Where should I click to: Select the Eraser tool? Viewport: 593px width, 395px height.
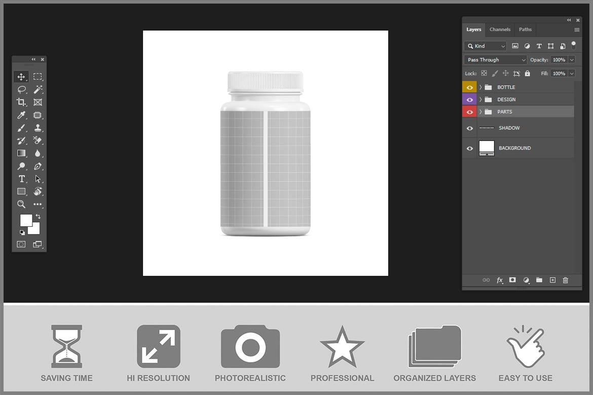pos(38,140)
